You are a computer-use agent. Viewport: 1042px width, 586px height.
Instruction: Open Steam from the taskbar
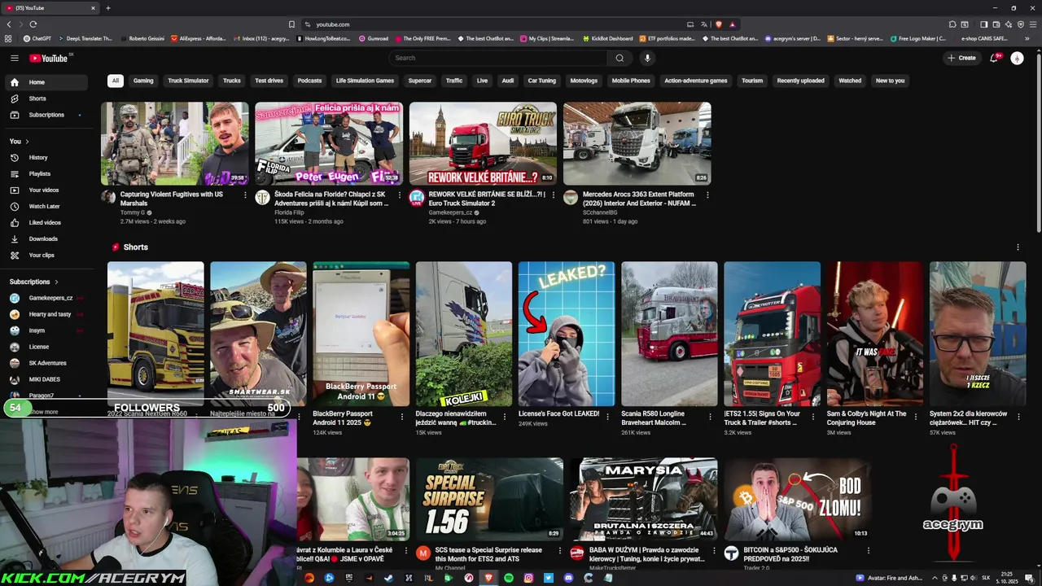389,578
